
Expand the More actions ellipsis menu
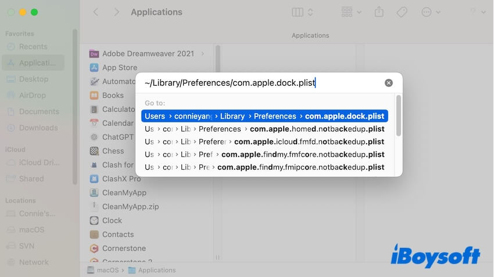pyautogui.click(x=431, y=12)
